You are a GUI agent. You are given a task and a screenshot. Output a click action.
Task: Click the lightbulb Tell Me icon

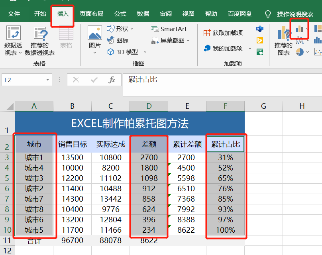click(268, 14)
